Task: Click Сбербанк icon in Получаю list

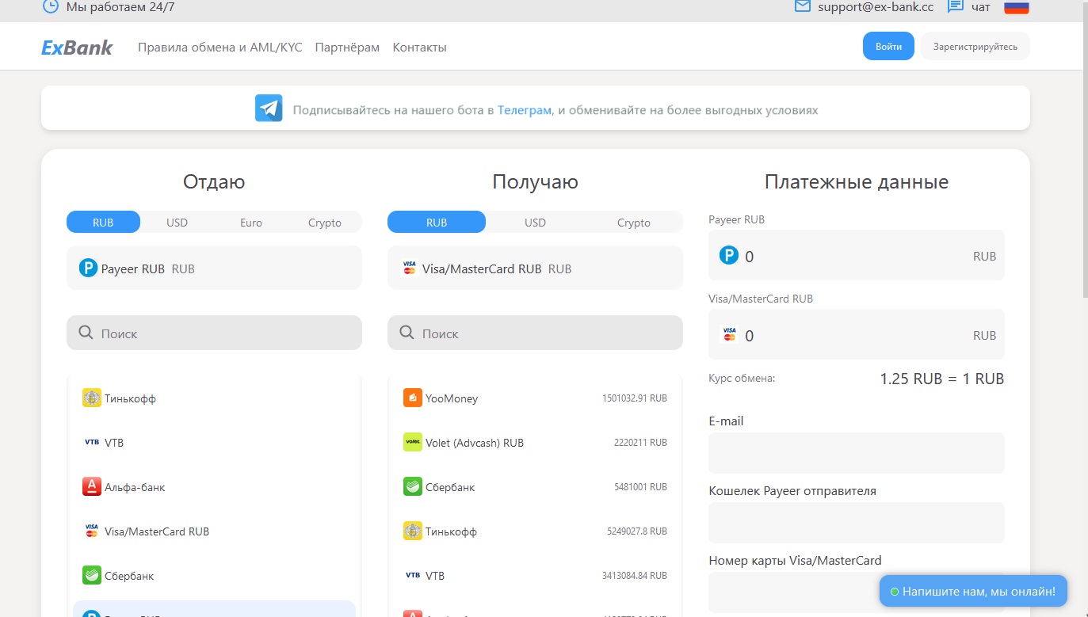Action: click(413, 486)
